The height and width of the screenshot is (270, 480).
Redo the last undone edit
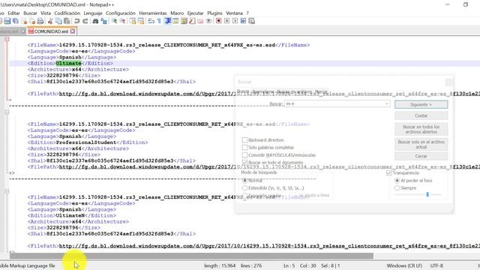pyautogui.click(x=85, y=21)
